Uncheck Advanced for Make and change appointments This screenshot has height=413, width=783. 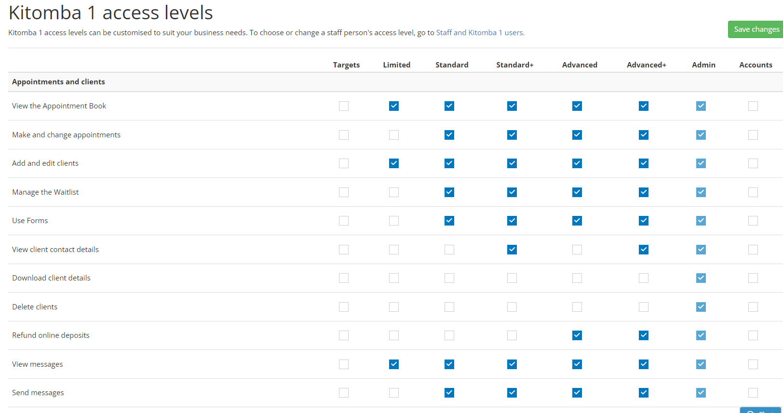(x=577, y=135)
